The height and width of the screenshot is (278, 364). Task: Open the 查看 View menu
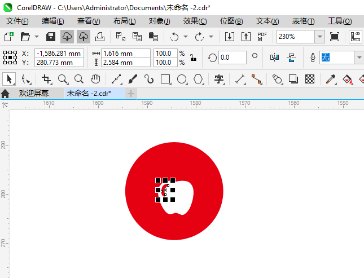pos(89,21)
